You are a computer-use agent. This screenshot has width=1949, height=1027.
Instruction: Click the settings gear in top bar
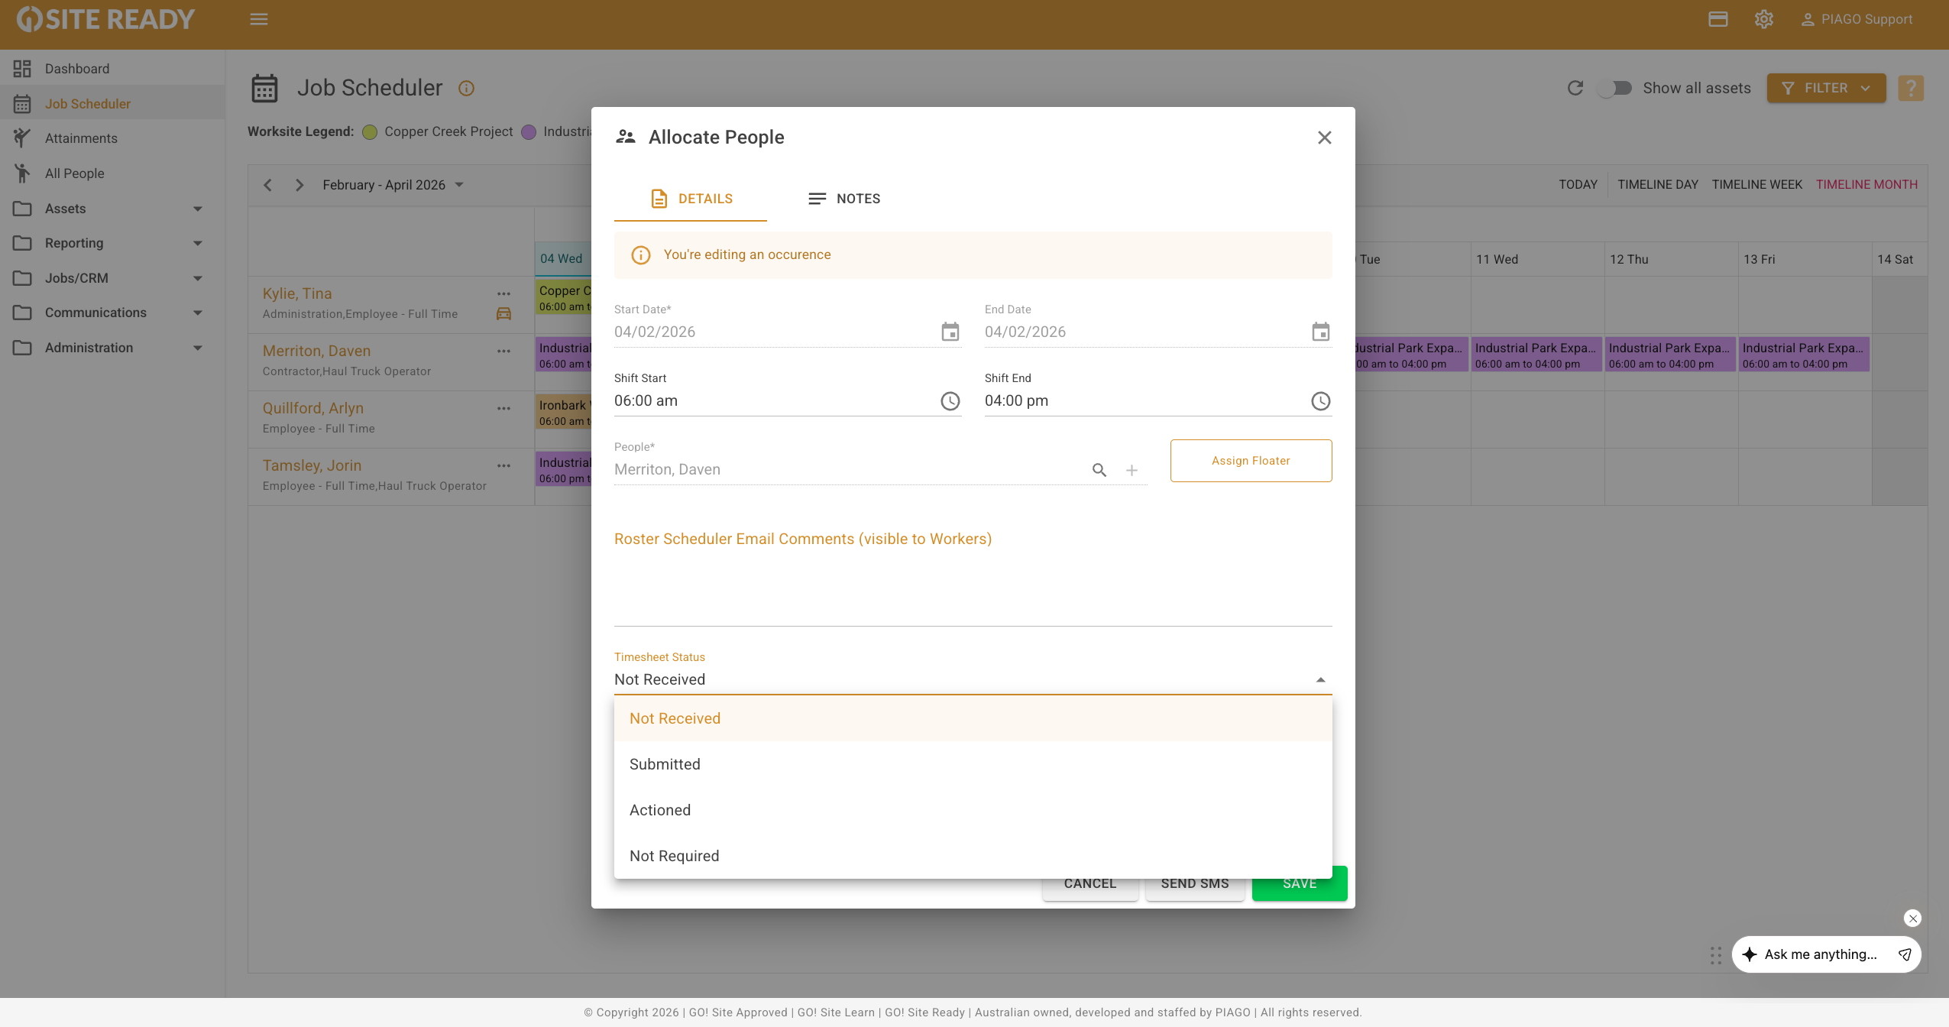pyautogui.click(x=1763, y=19)
